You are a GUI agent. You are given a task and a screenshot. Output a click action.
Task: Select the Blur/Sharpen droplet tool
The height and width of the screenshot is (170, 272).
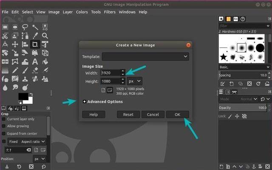point(5,88)
